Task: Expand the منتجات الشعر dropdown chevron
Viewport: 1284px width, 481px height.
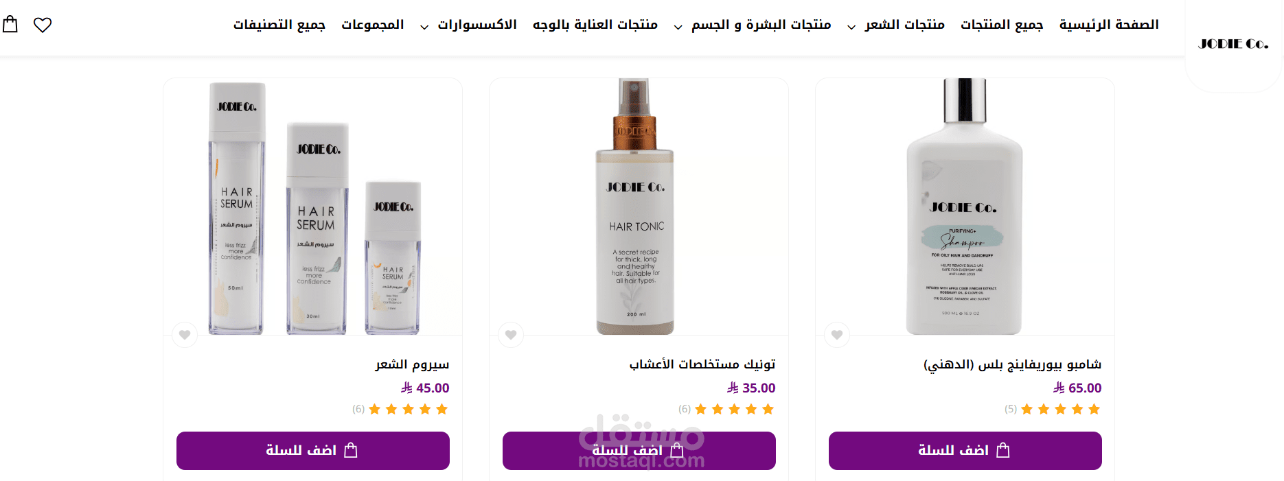Action: click(x=851, y=27)
